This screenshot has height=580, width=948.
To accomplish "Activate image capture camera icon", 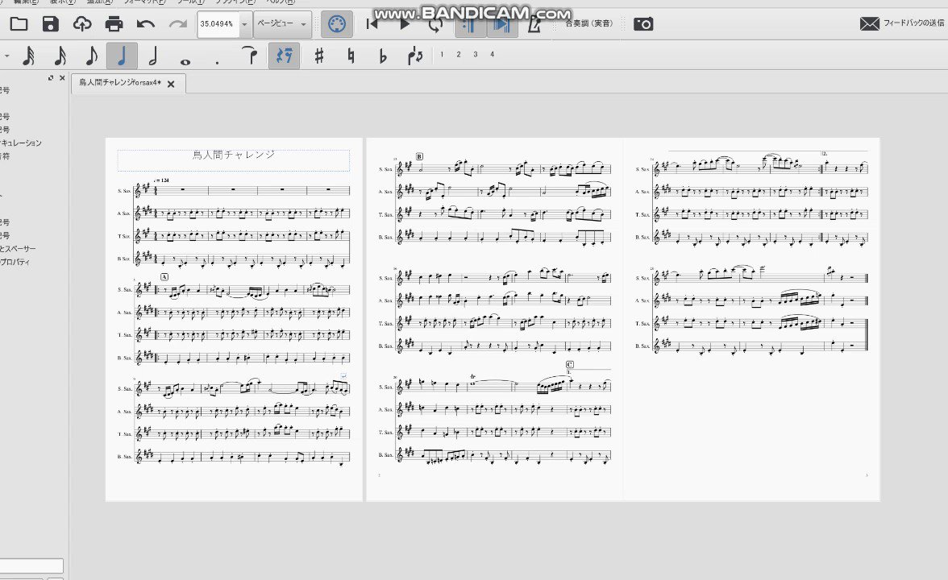I will pyautogui.click(x=643, y=24).
